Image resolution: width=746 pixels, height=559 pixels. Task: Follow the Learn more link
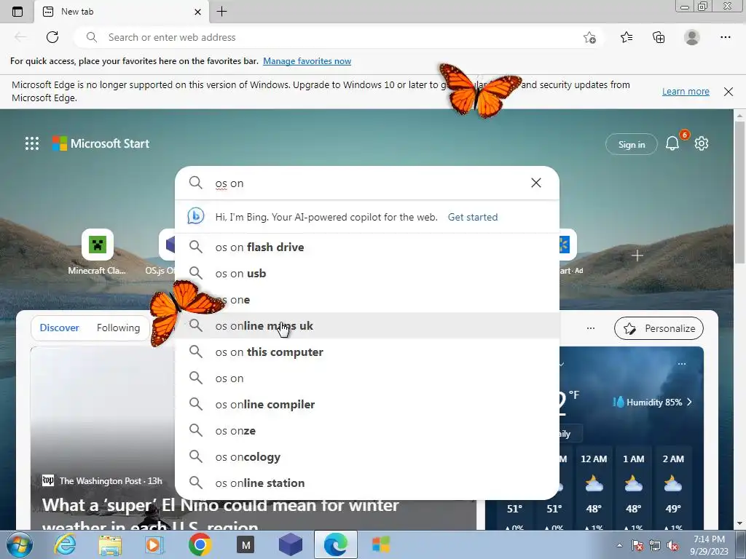[686, 91]
